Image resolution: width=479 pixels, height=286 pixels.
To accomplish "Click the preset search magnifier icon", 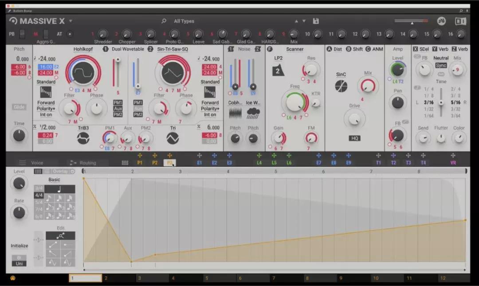I will [x=164, y=21].
